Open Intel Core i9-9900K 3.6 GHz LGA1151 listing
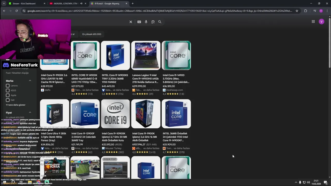The width and height of the screenshot is (331, 186). click(x=54, y=79)
